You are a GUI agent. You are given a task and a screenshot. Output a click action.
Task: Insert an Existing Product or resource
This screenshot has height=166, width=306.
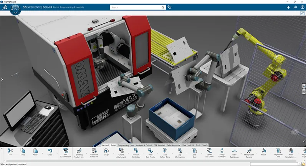(x=79, y=151)
